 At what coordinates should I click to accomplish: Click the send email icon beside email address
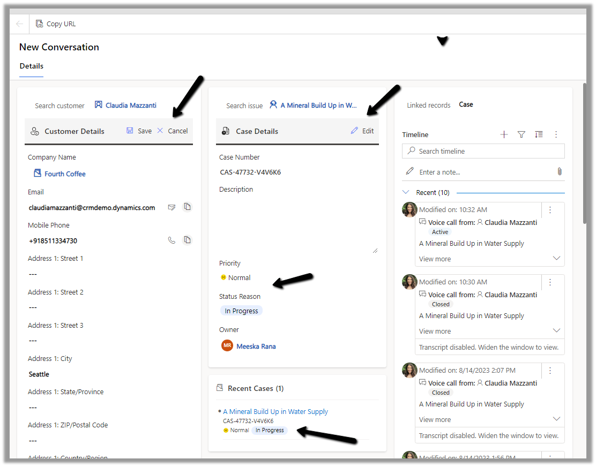172,207
